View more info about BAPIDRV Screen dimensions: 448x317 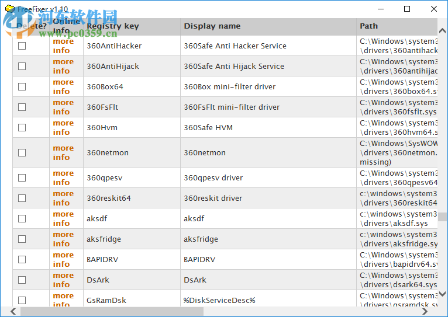[63, 260]
